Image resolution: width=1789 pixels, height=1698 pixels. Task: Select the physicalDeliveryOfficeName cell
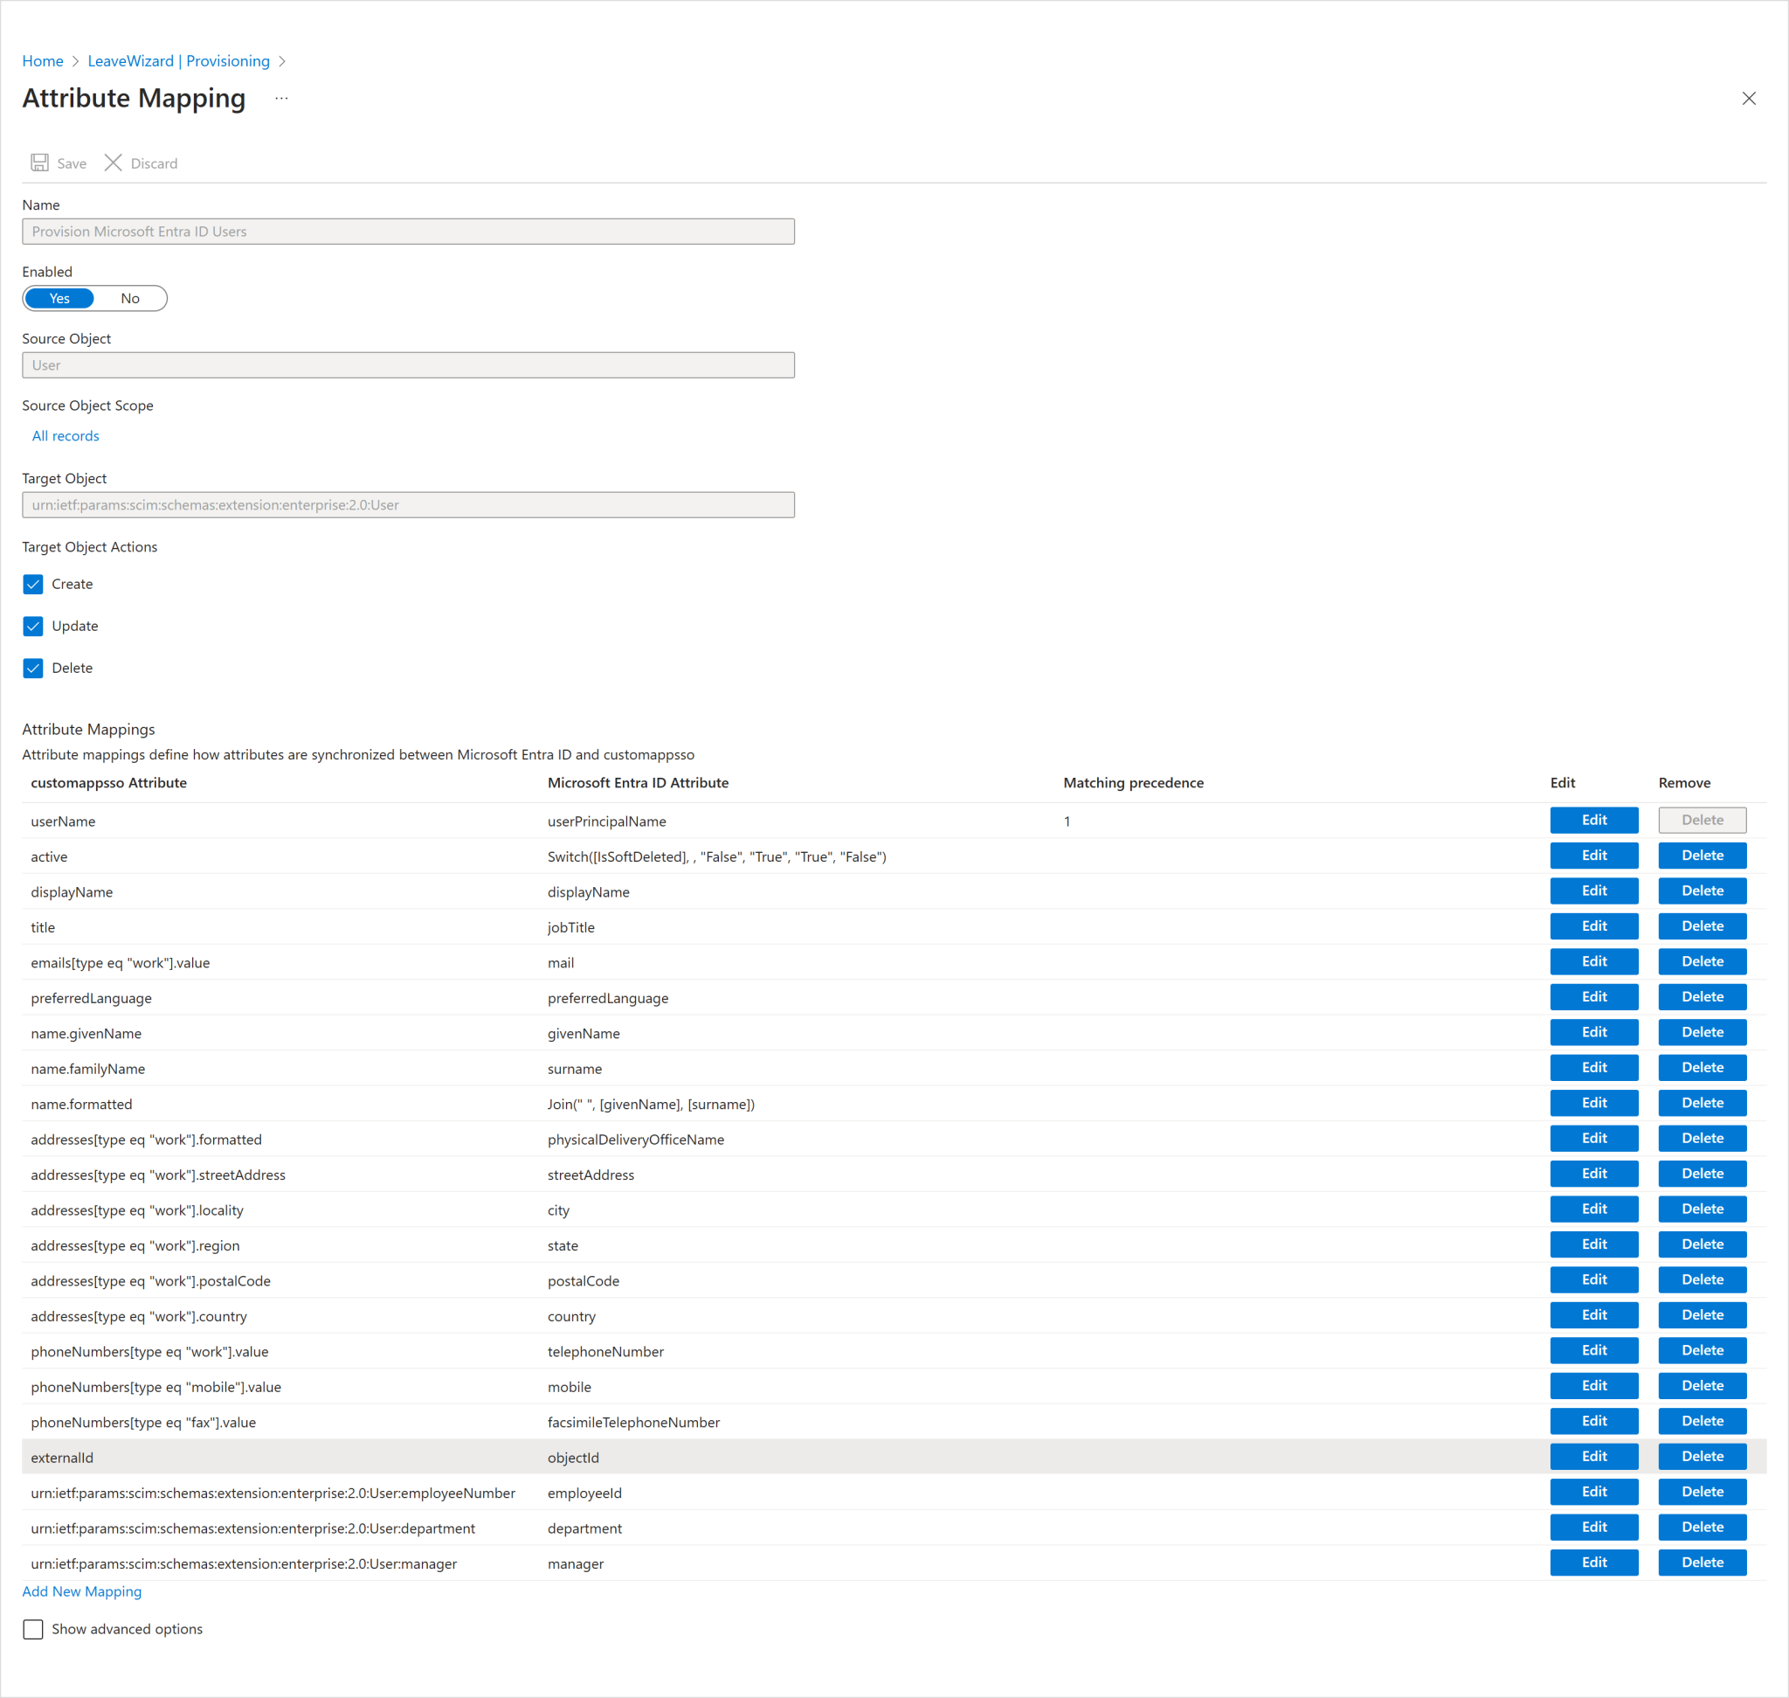pos(635,1140)
